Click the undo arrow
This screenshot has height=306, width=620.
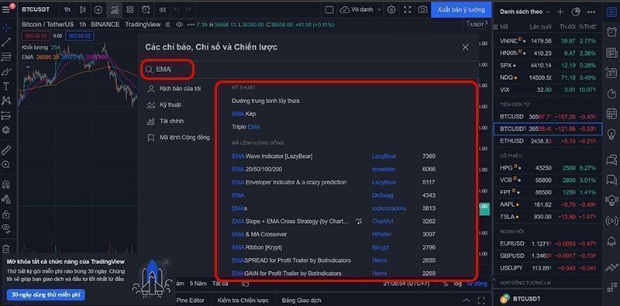tap(177, 9)
